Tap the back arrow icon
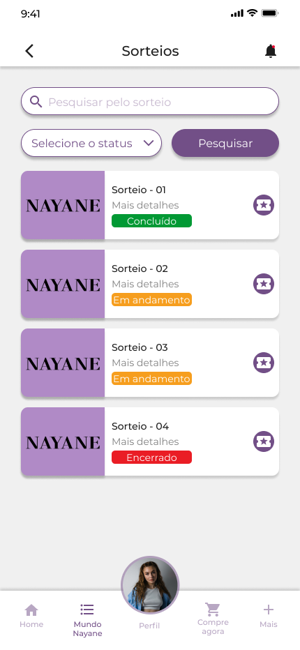Image resolution: width=300 pixels, height=650 pixels. [29, 51]
